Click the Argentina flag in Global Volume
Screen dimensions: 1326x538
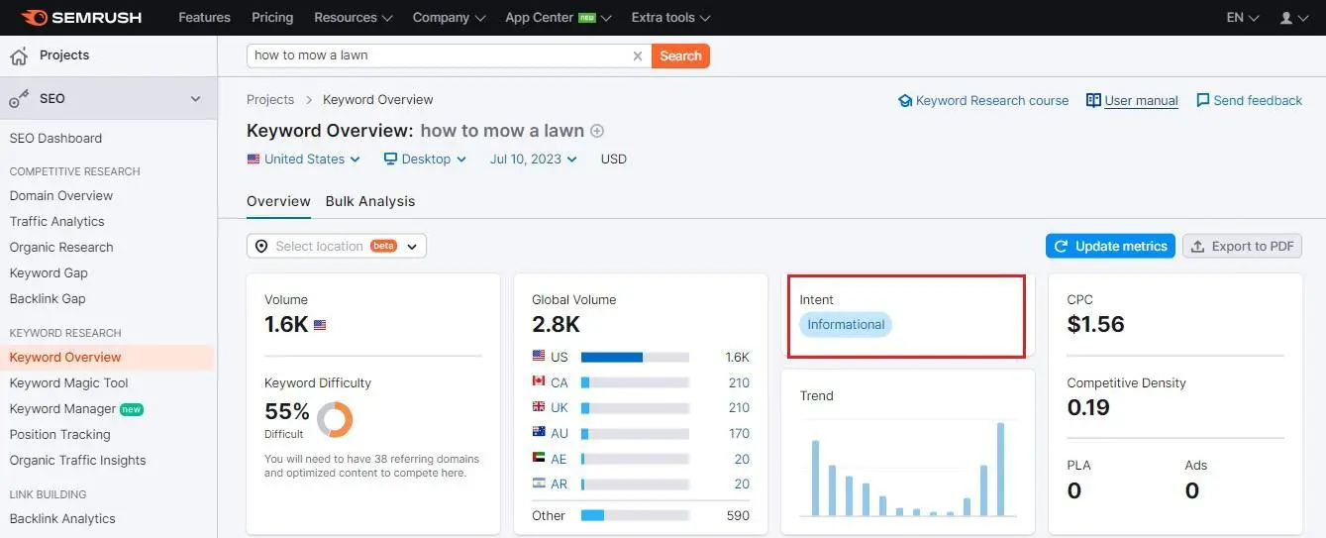[x=539, y=484]
